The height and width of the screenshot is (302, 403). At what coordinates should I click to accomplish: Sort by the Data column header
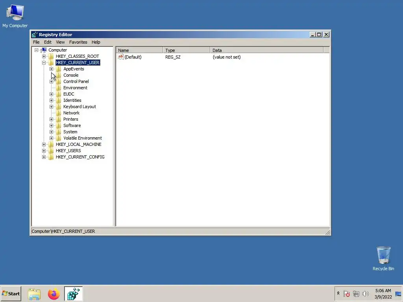267,50
